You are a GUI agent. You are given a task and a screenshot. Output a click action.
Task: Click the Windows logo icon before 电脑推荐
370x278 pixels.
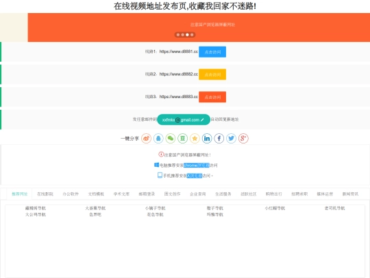156,165
